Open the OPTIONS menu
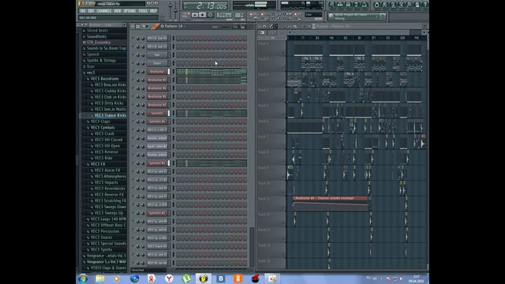This screenshot has height=284, width=505. [129, 11]
